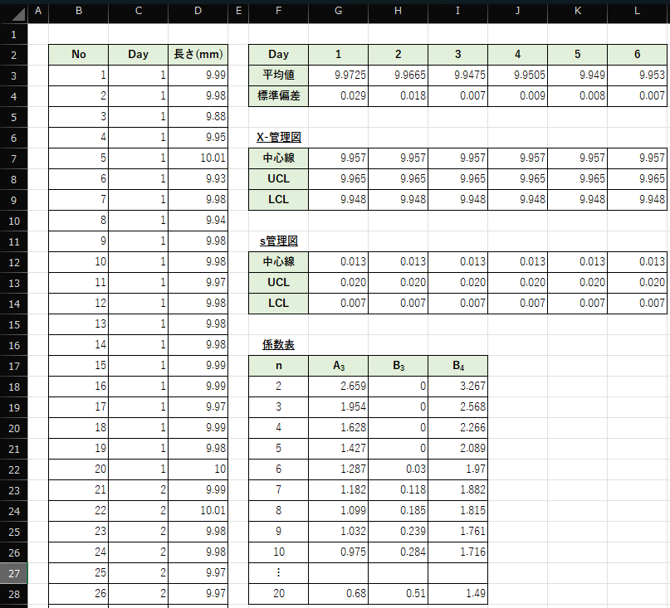The image size is (670, 608).
Task: Select the X-管理図 title cell
Action: tap(278, 137)
